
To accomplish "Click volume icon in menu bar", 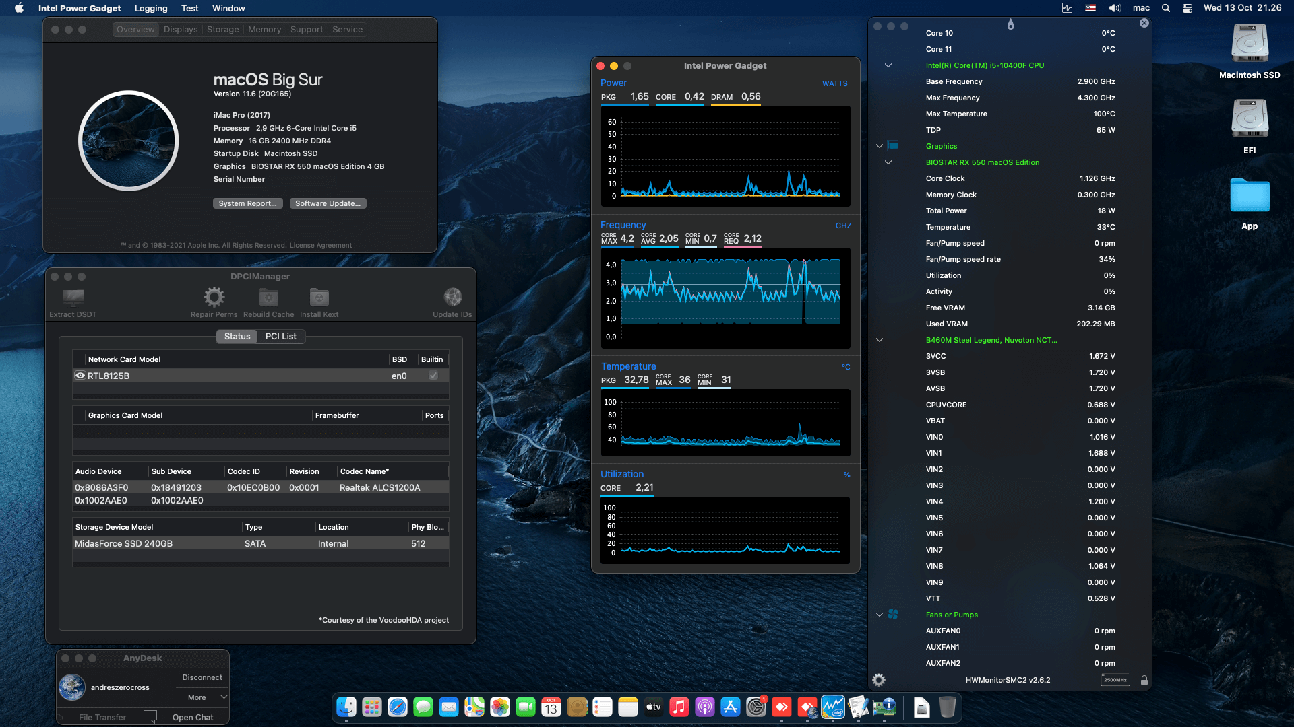I will pos(1115,8).
